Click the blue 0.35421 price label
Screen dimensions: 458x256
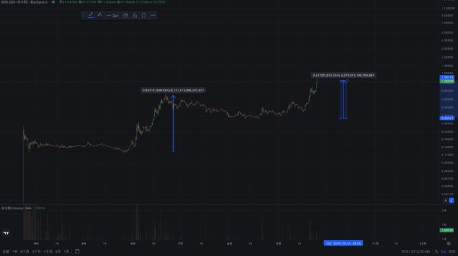coord(447,118)
